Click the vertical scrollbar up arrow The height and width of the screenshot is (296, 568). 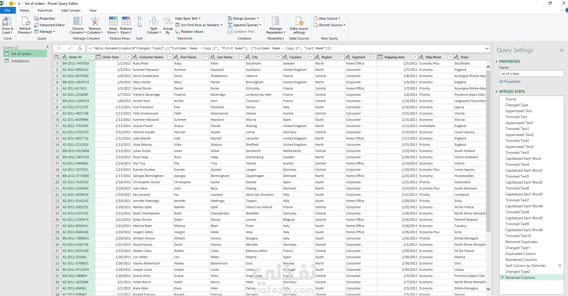pyautogui.click(x=488, y=67)
